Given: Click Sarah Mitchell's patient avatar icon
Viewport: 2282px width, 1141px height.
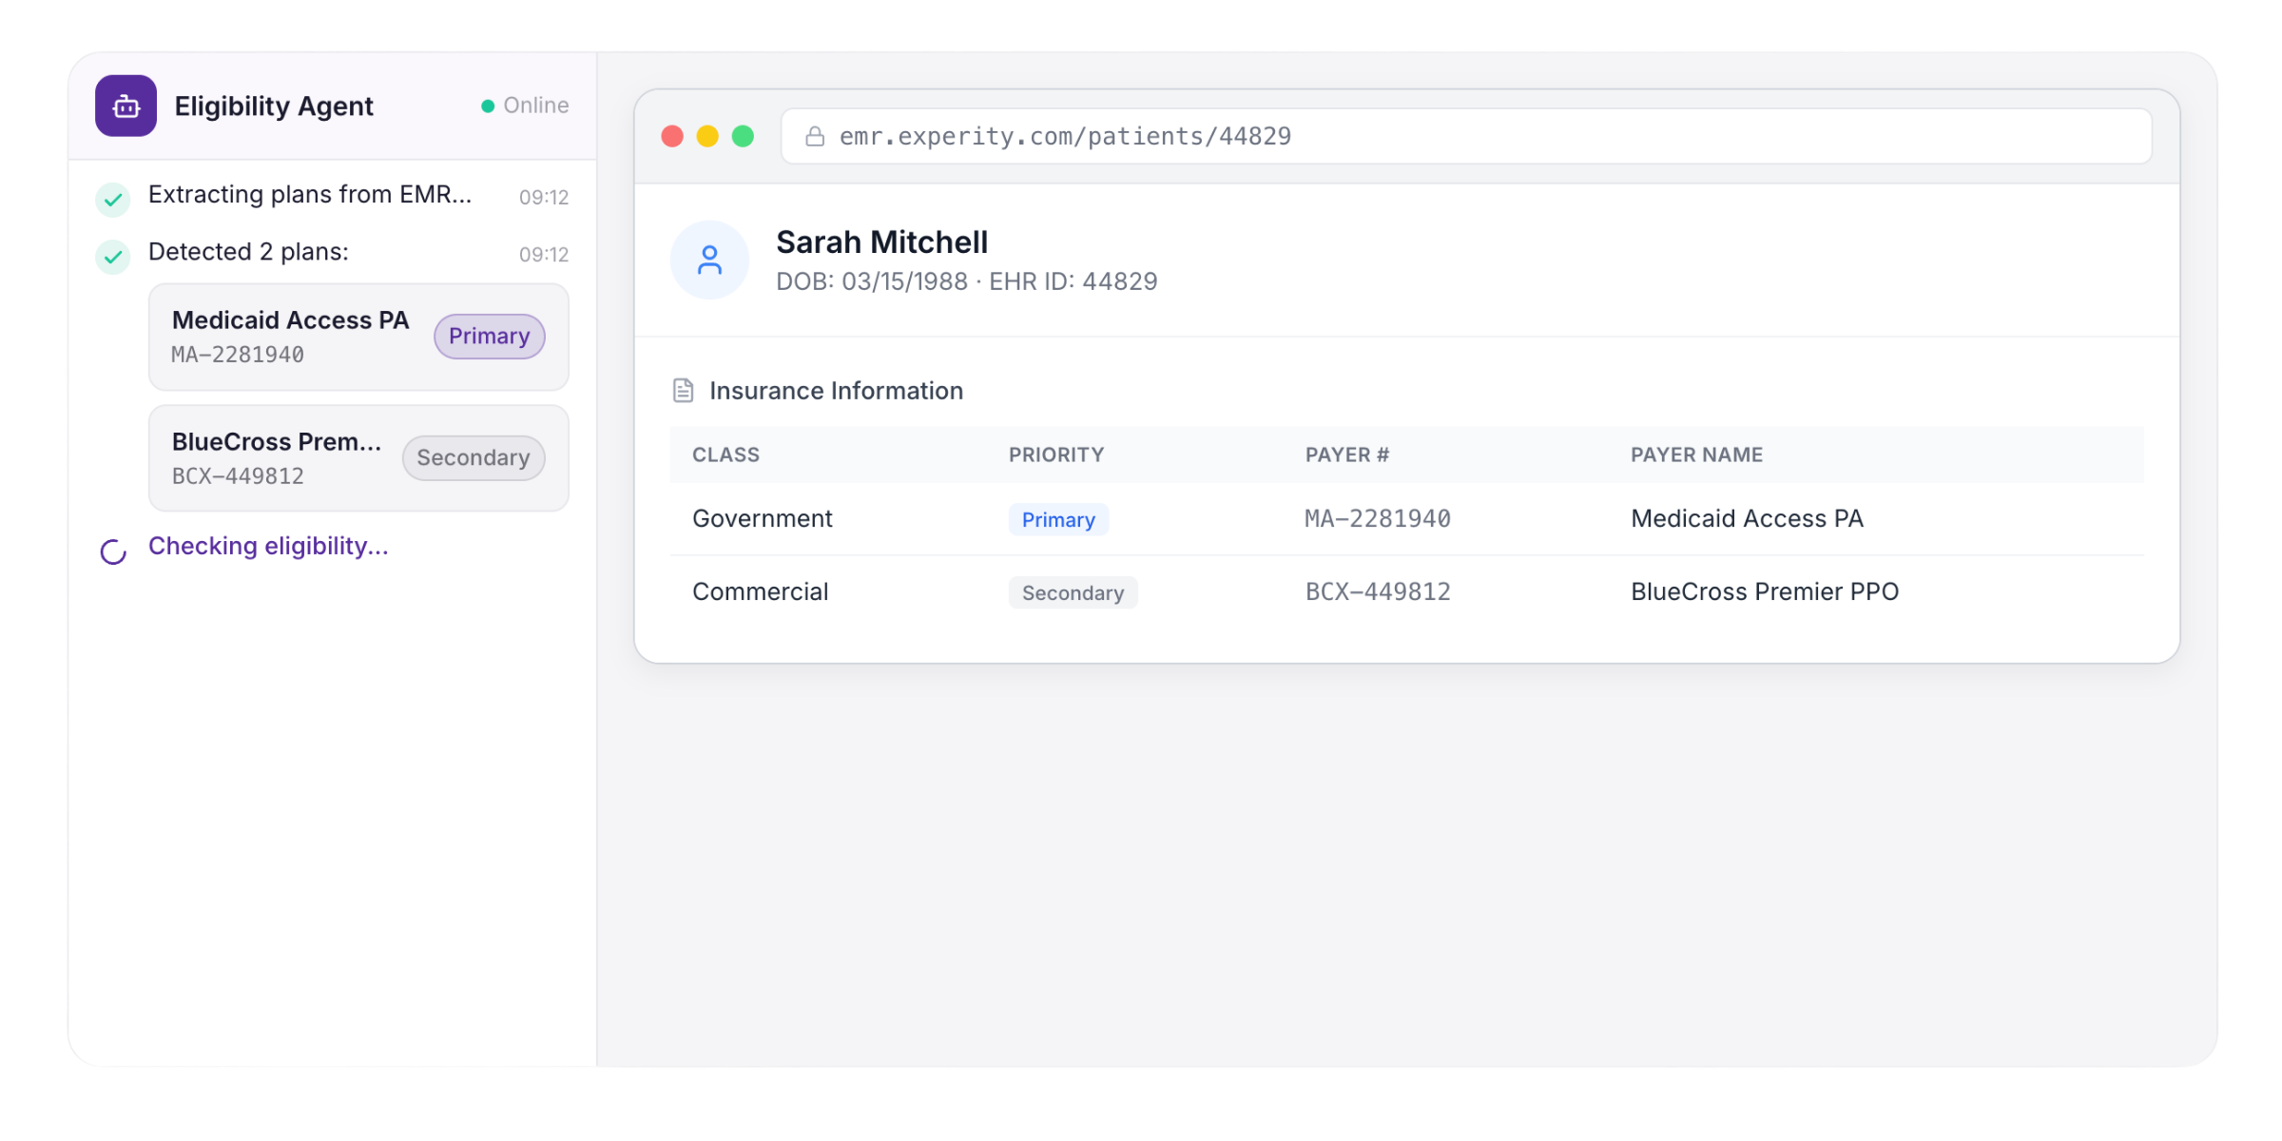Looking at the screenshot, I should click(709, 260).
